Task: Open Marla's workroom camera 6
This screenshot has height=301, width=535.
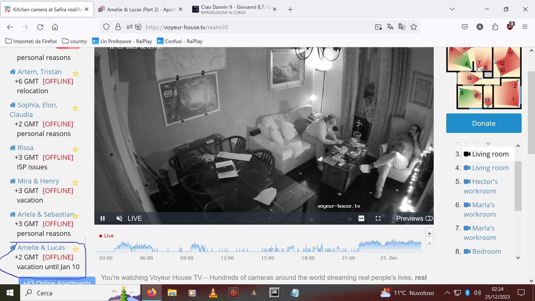Action: 480,210
